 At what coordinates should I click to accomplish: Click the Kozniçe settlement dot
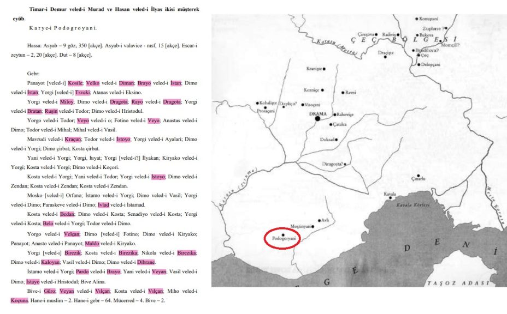click(322, 90)
